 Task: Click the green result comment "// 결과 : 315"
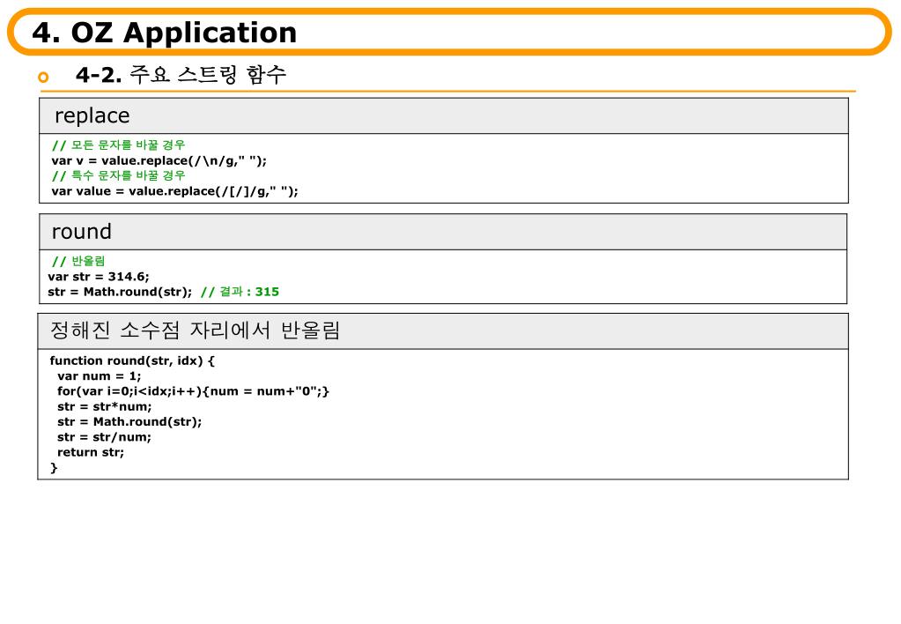click(x=240, y=291)
